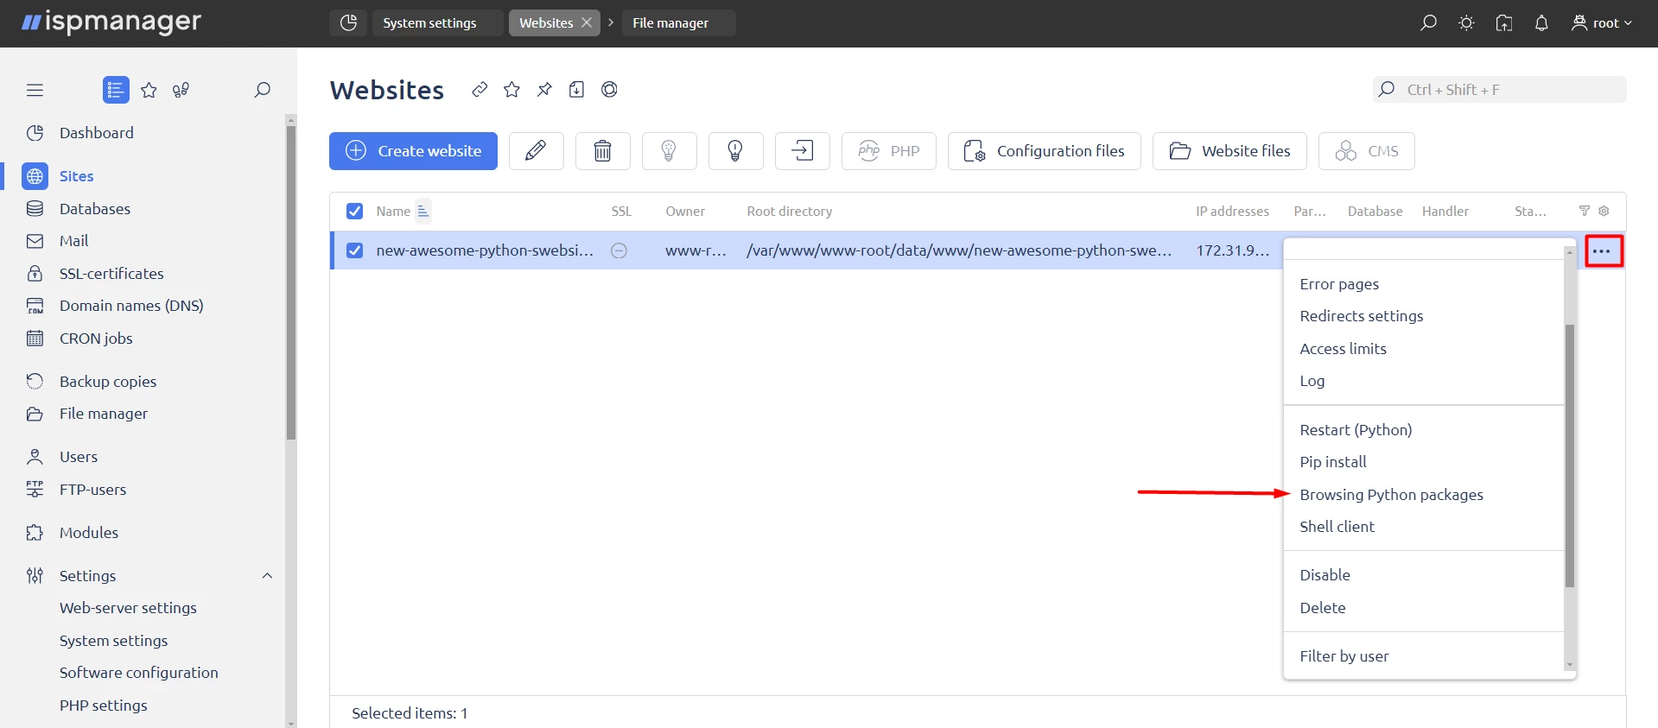Image resolution: width=1658 pixels, height=728 pixels.
Task: Open the dashboard tab icon in top bar
Action: (x=348, y=22)
